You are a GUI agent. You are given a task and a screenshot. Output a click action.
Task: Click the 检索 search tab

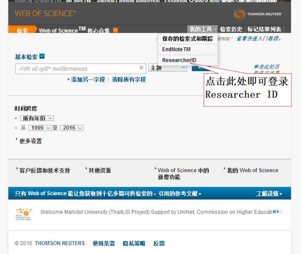click(22, 30)
